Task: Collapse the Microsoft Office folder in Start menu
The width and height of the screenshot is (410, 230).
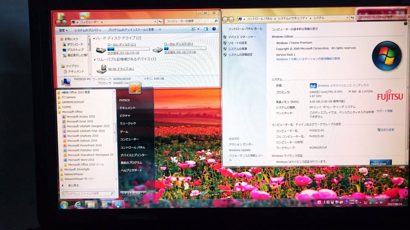Action: pyautogui.click(x=70, y=112)
